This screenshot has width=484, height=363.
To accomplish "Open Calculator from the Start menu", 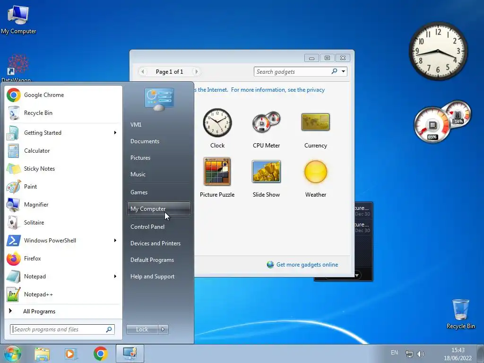I will pyautogui.click(x=63, y=151).
